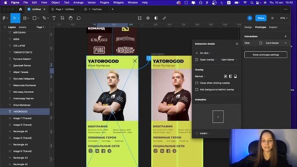Select the Frame tool
Viewport: 297px width, 167px height.
pyautogui.click(x=25, y=18)
